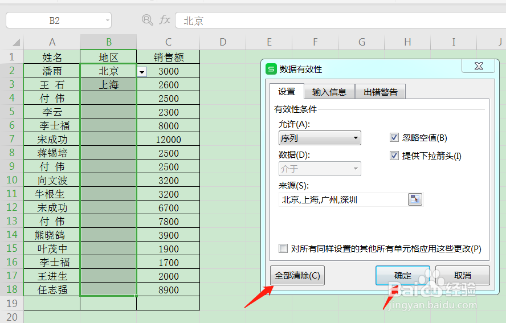Expand the cell B2 dropdown arrow
Screen dimensions: 506x323
tap(142, 72)
